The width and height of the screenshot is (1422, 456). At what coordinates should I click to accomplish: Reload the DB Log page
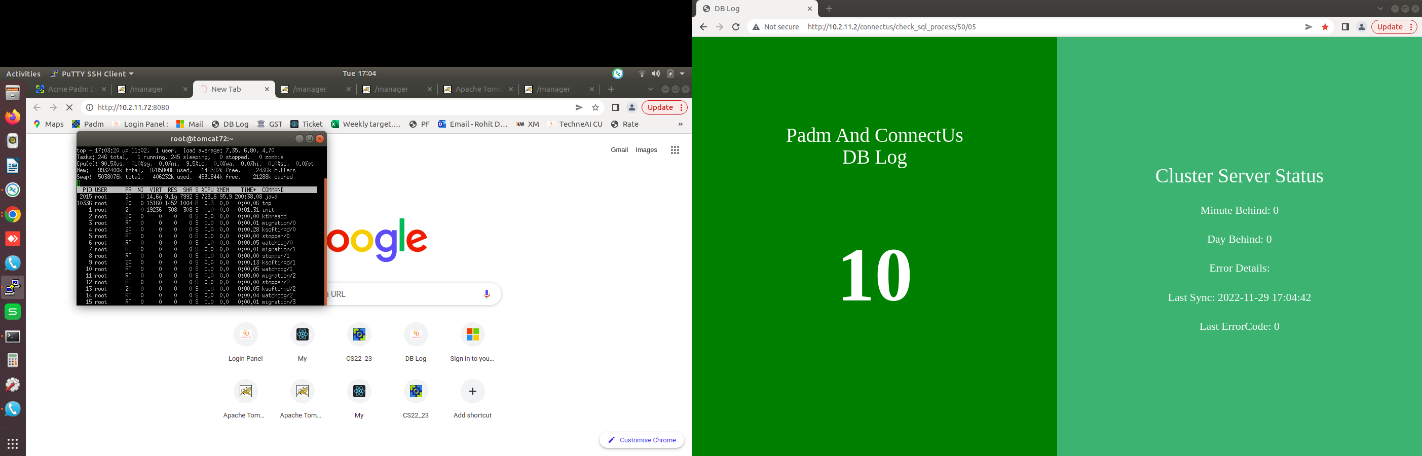(x=735, y=26)
